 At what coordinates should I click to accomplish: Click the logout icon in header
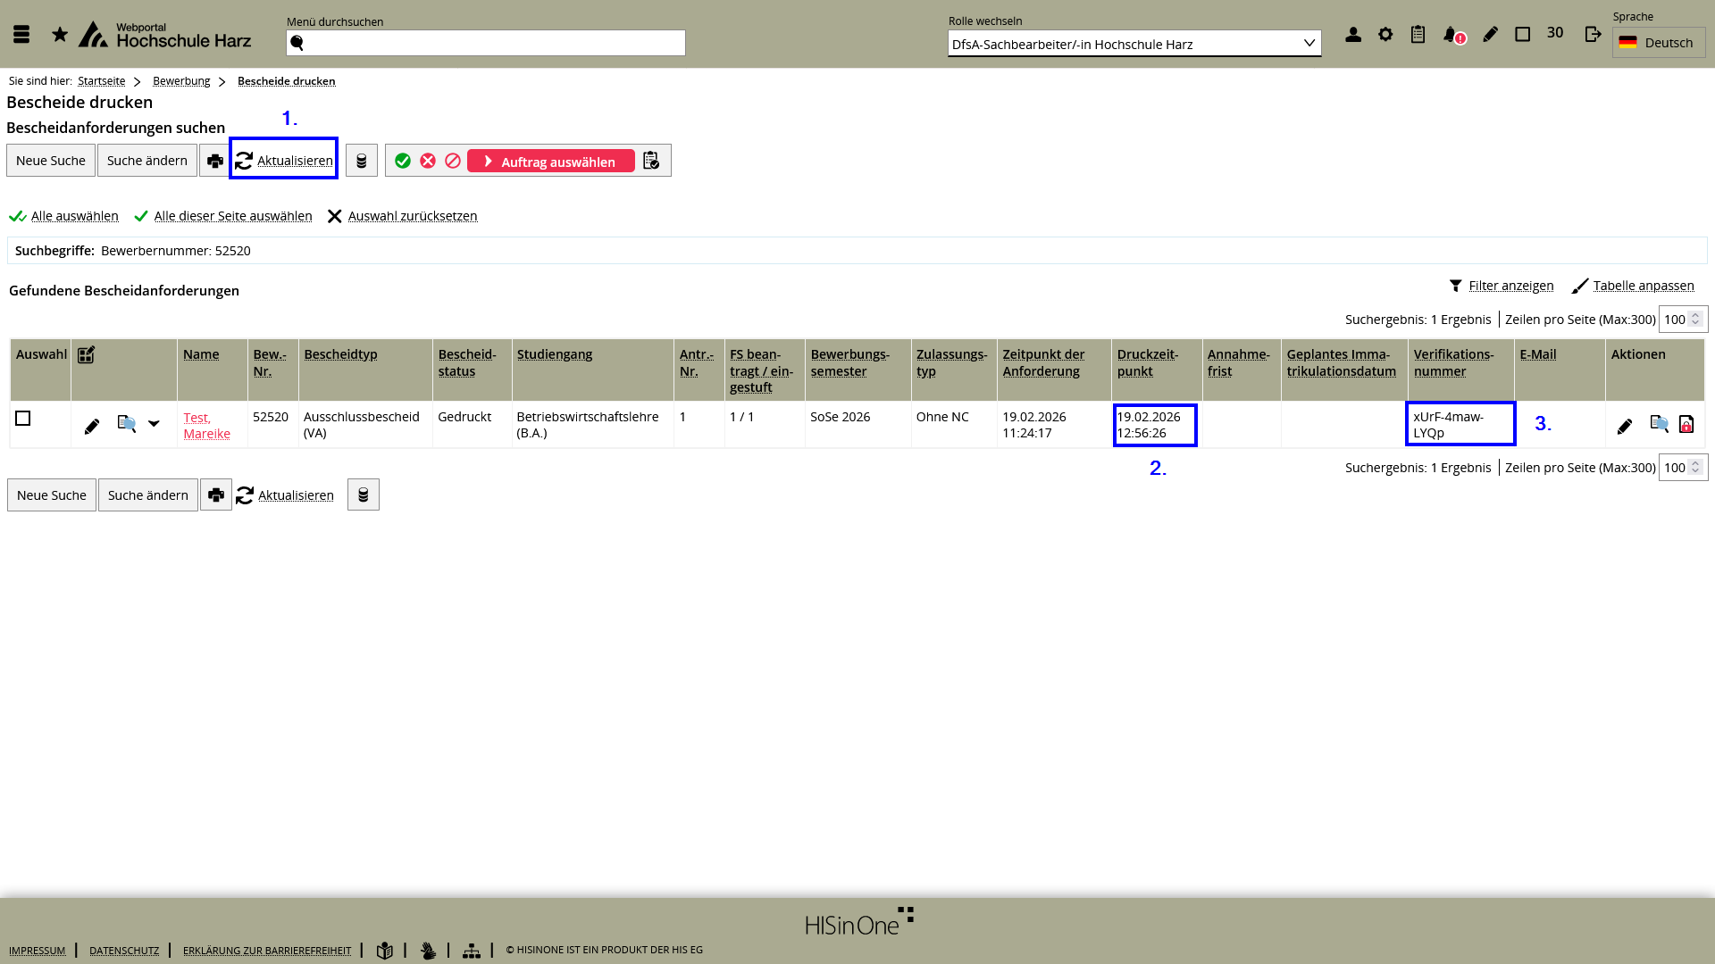click(x=1593, y=35)
